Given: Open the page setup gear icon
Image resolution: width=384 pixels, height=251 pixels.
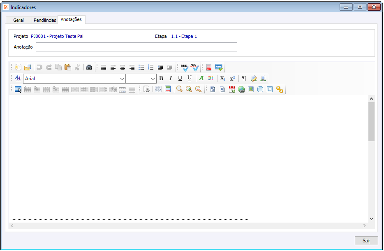Looking at the screenshot, I should [146, 89].
